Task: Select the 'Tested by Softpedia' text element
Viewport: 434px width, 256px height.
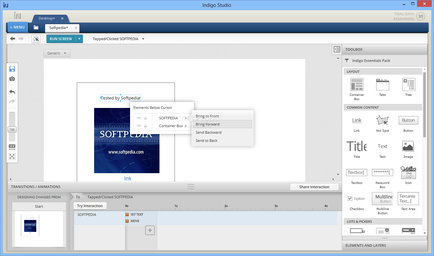Action: click(120, 98)
